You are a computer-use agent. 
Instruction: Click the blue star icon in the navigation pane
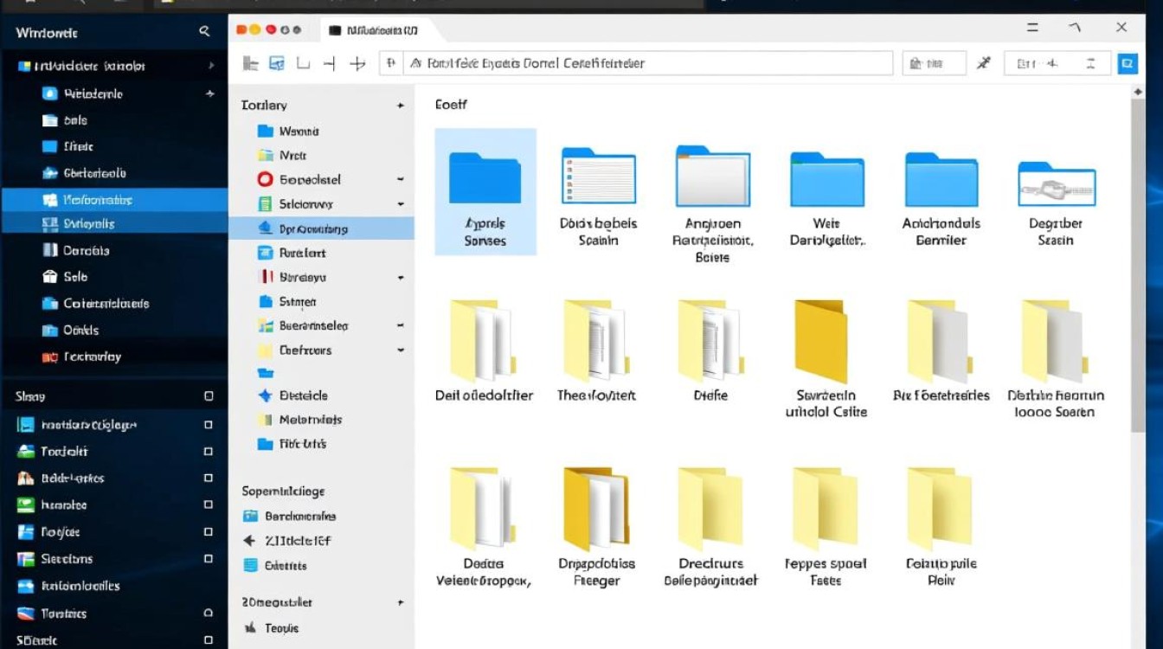tap(266, 395)
